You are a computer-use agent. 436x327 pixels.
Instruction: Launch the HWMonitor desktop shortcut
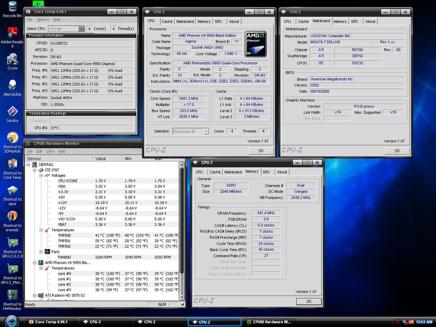pyautogui.click(x=12, y=295)
